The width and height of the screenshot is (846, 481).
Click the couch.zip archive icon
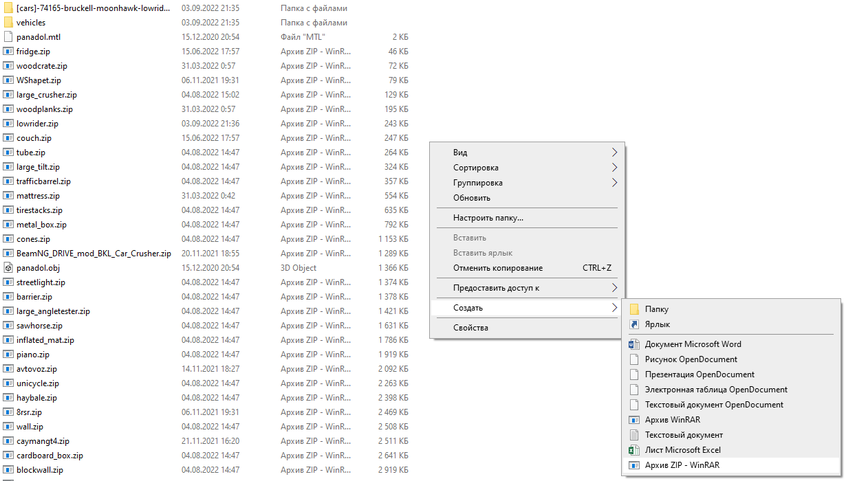pos(8,138)
